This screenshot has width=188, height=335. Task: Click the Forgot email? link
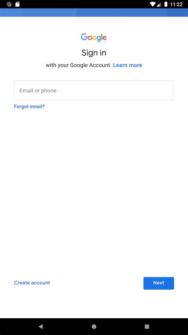(29, 106)
